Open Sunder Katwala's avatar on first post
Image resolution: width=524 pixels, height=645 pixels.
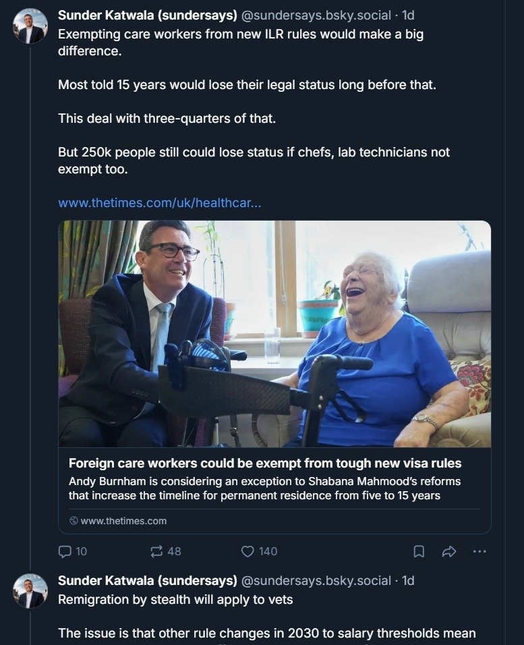coord(30,27)
